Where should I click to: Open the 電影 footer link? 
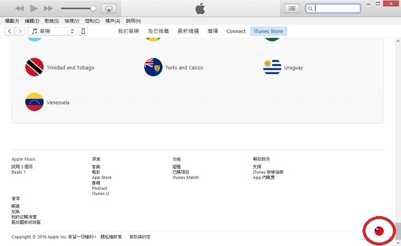(x=96, y=172)
